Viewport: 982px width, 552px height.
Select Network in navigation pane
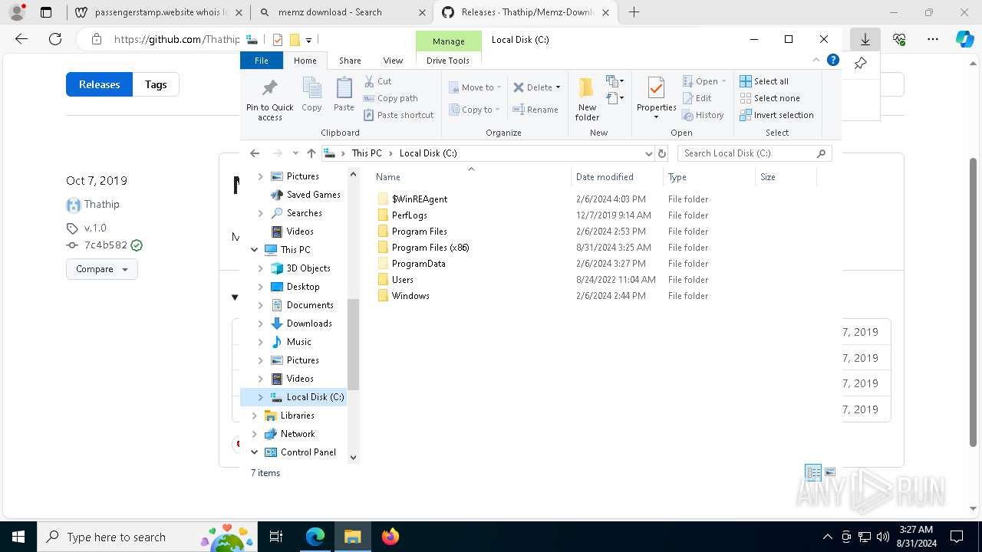(x=298, y=434)
